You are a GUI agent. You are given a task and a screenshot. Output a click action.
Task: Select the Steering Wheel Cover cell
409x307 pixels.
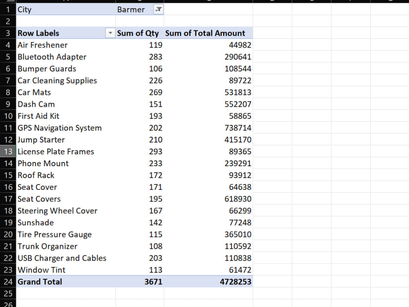coord(66,211)
